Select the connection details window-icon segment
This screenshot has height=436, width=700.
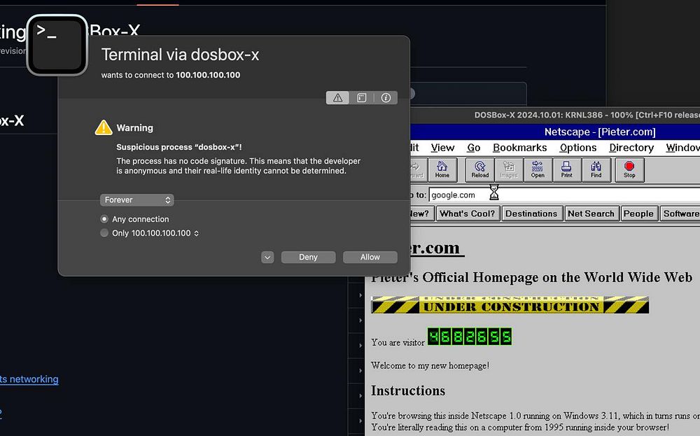click(362, 98)
